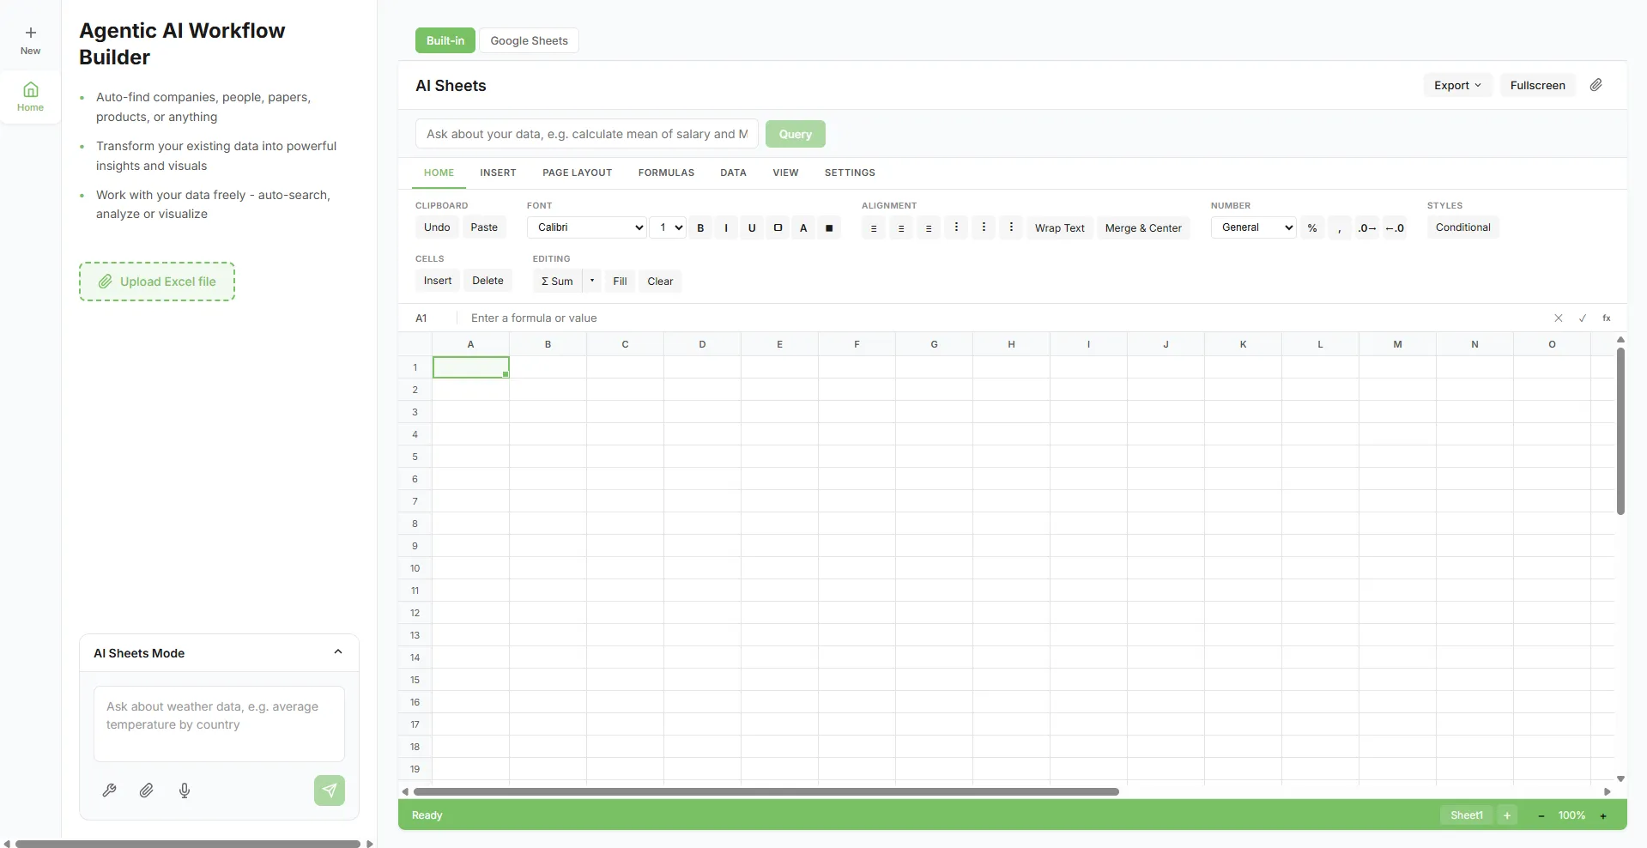The image size is (1647, 848).
Task: Click the attachment paperclip icon near Export
Action: point(1596,85)
